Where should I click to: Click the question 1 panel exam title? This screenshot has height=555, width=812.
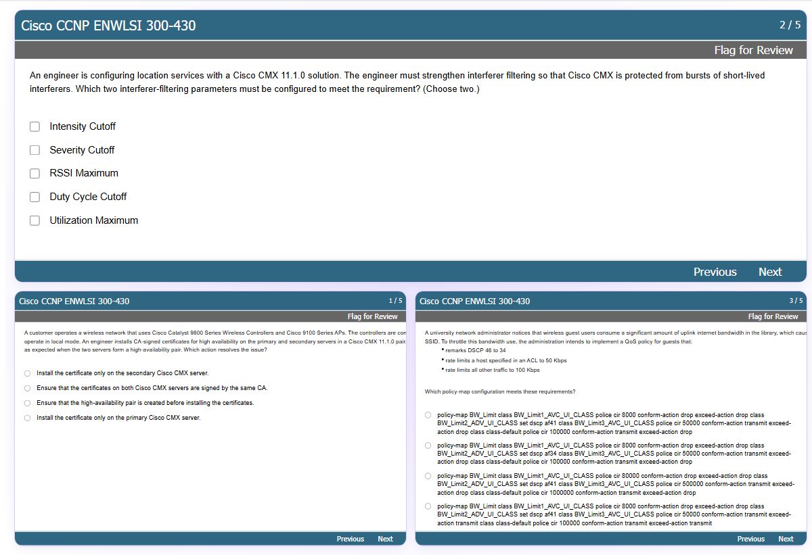coord(74,301)
